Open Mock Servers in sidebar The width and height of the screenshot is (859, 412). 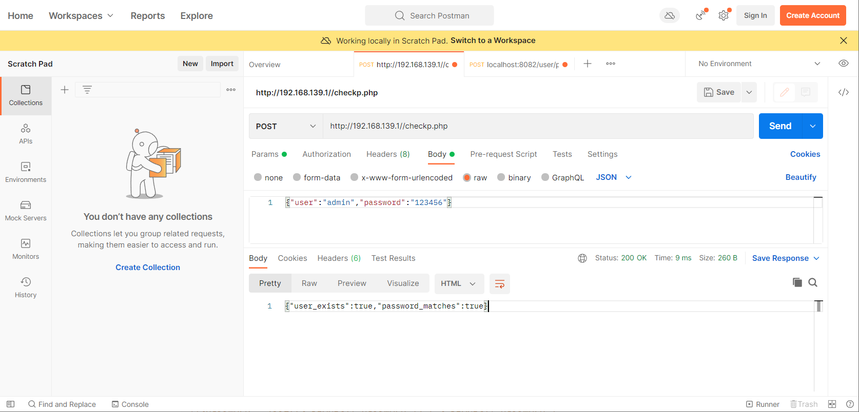point(26,211)
